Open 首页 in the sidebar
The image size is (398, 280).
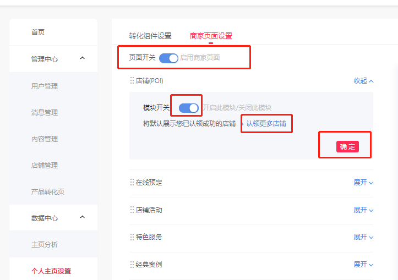point(38,32)
